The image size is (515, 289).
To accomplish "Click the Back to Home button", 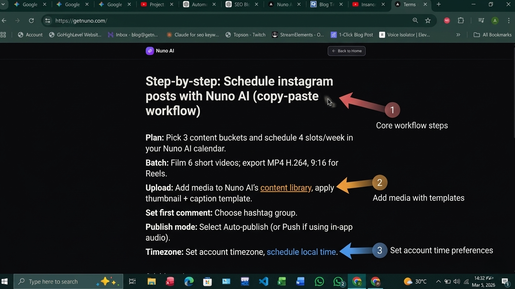I will pos(346,51).
